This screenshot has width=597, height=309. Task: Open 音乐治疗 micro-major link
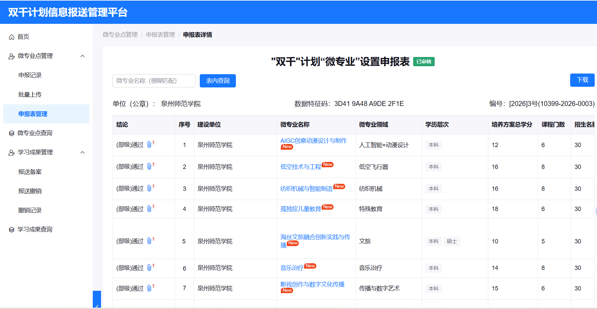coord(292,268)
